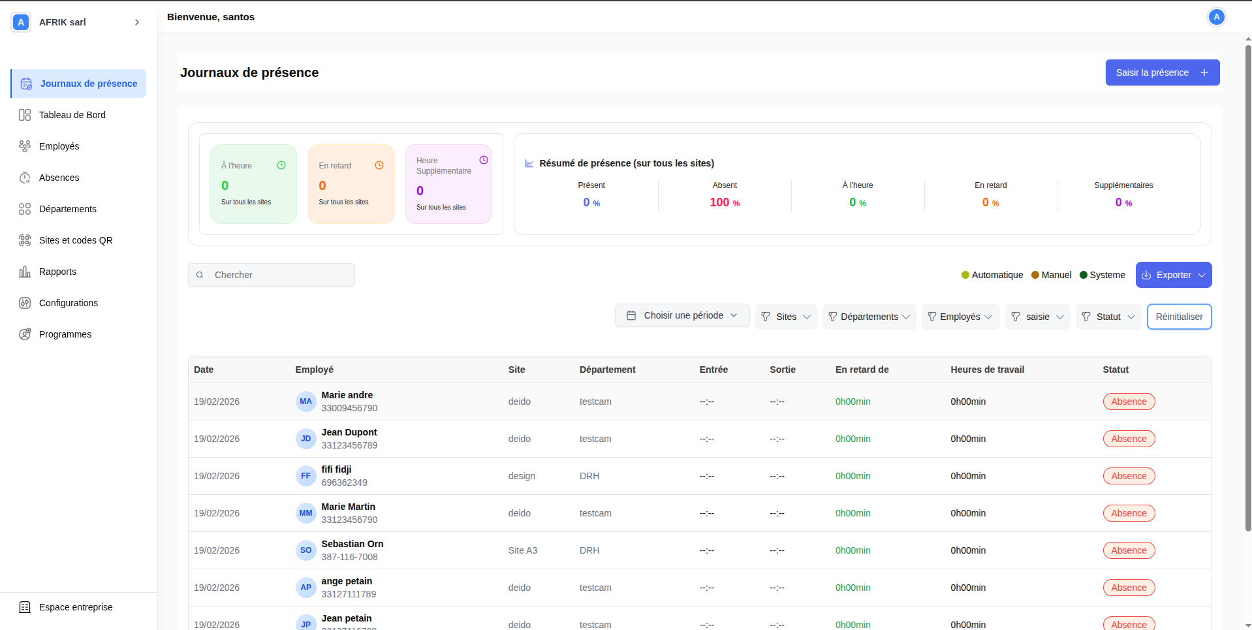Click the Configurations sidebar icon
Viewport: 1252px width, 630px height.
point(25,303)
